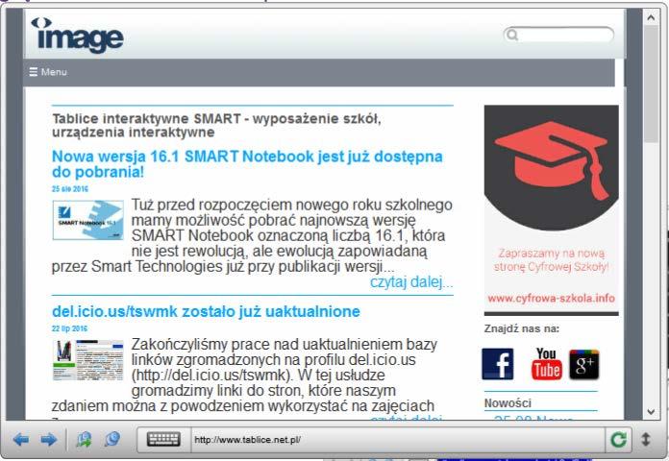The height and width of the screenshot is (461, 669).
Task: Click the scrollbar up arrow
Action: pos(651,18)
